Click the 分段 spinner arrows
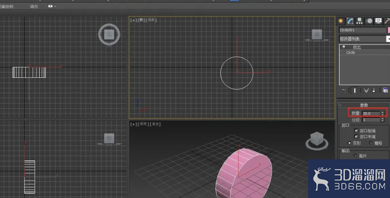The width and height of the screenshot is (390, 198). click(382, 120)
